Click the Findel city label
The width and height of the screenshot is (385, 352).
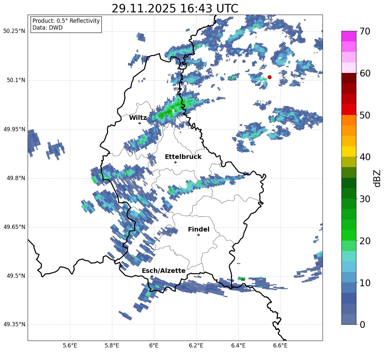(199, 229)
